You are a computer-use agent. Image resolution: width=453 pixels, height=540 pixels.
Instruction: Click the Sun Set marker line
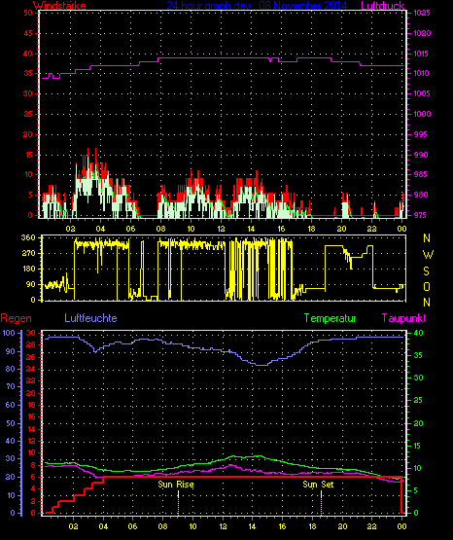321,503
